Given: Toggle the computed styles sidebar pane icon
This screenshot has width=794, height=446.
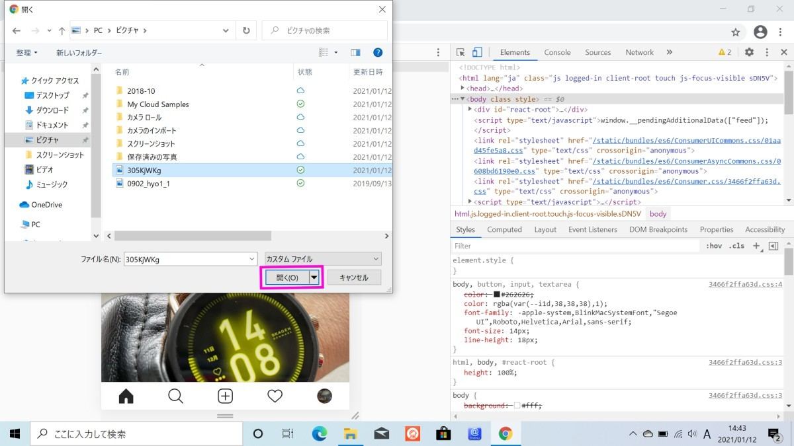Looking at the screenshot, I should click(772, 246).
